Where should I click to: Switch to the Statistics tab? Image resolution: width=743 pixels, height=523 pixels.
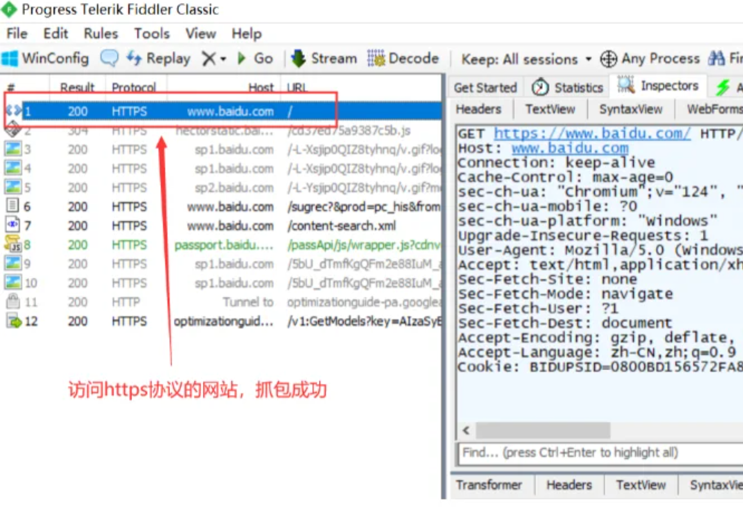[567, 87]
